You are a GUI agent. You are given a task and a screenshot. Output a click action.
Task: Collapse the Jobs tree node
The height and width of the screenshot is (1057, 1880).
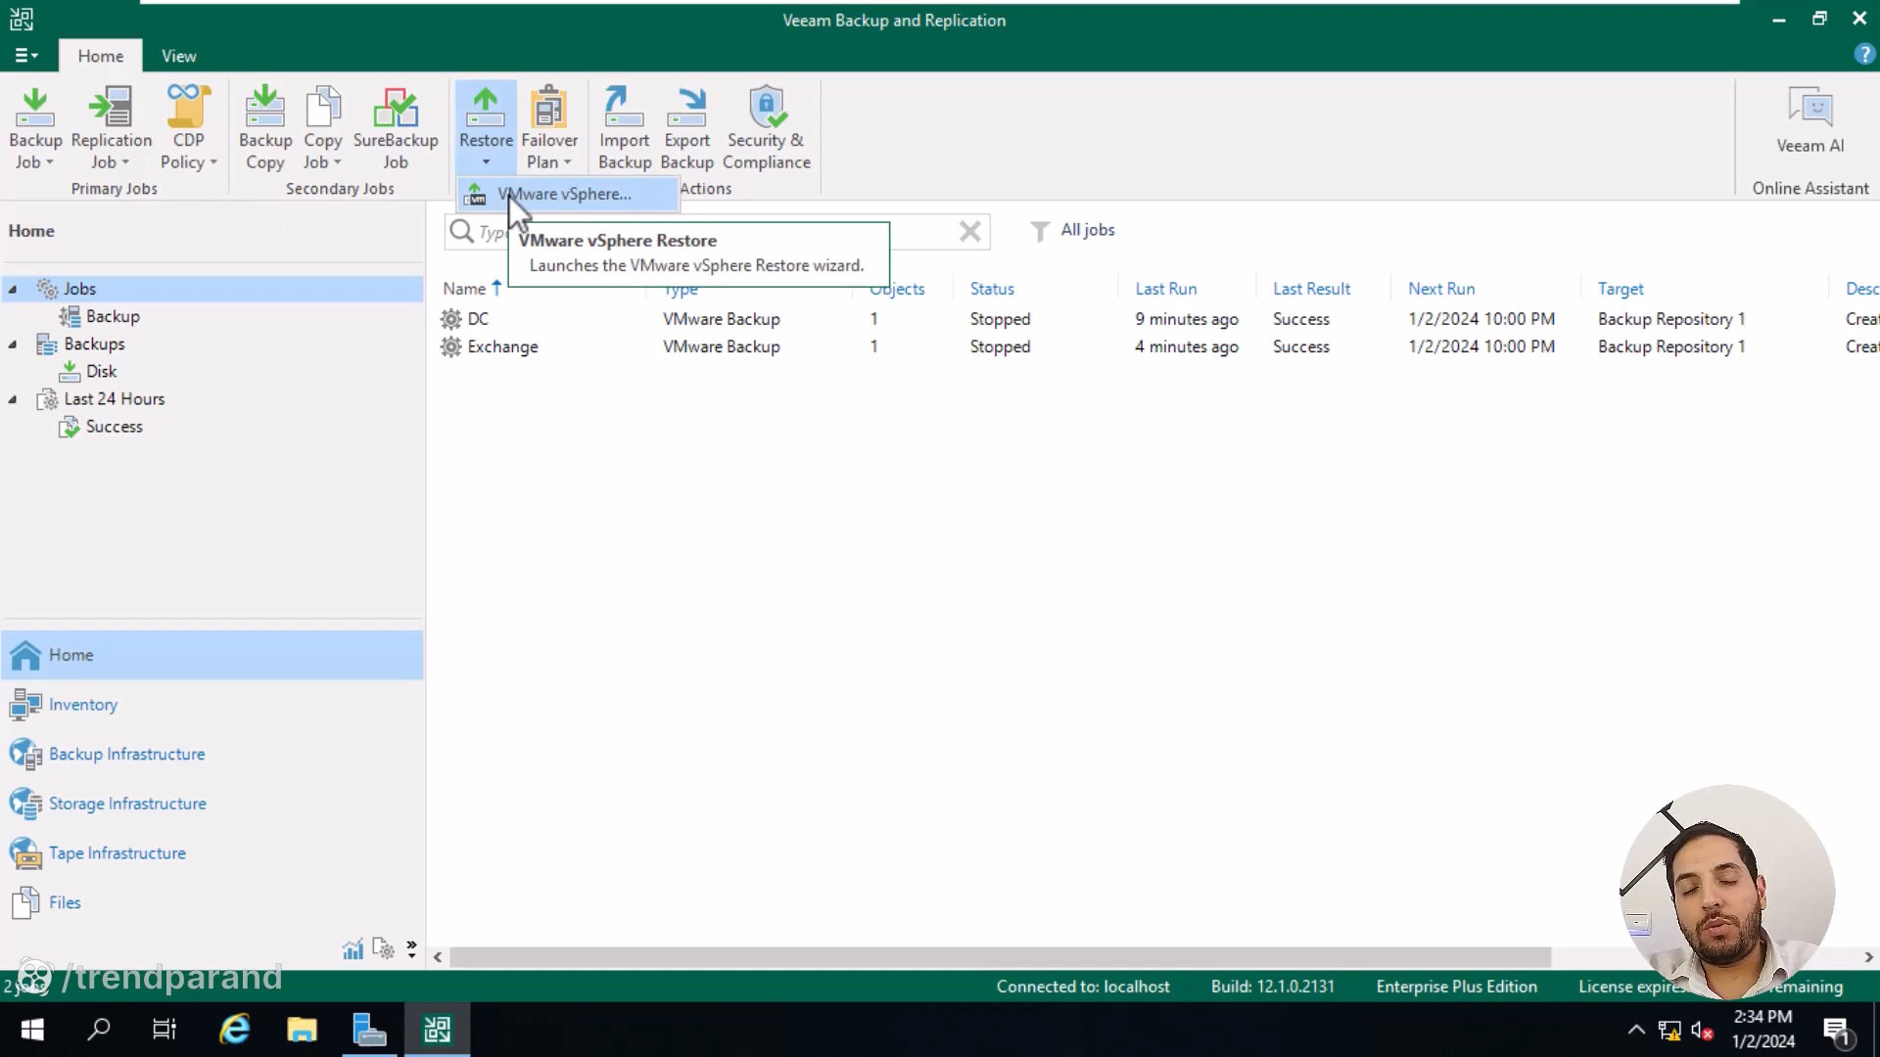(13, 289)
